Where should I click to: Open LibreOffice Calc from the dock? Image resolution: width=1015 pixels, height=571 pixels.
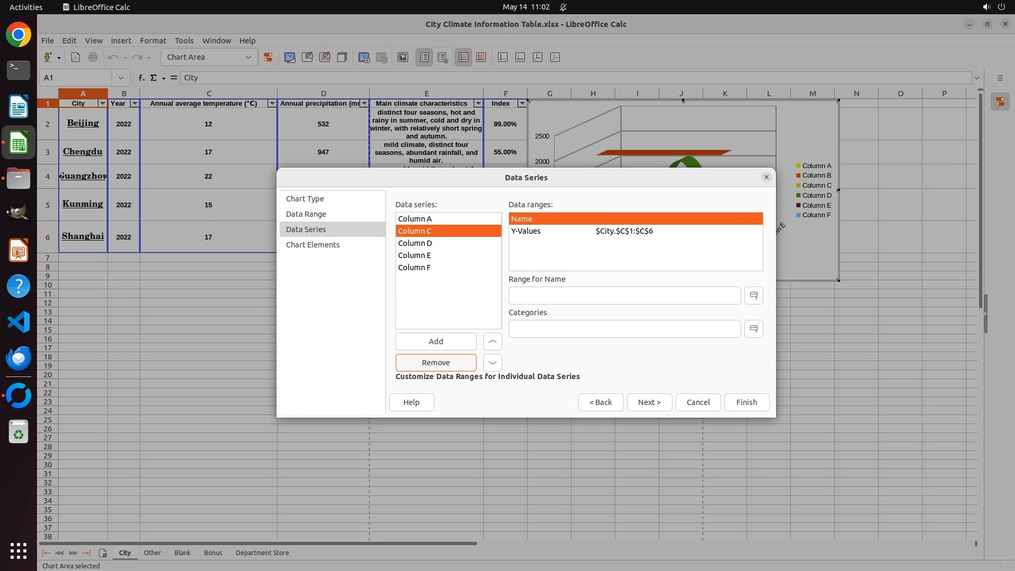(19, 143)
